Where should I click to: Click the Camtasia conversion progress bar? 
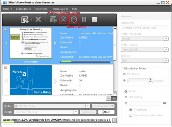[x=85, y=62]
